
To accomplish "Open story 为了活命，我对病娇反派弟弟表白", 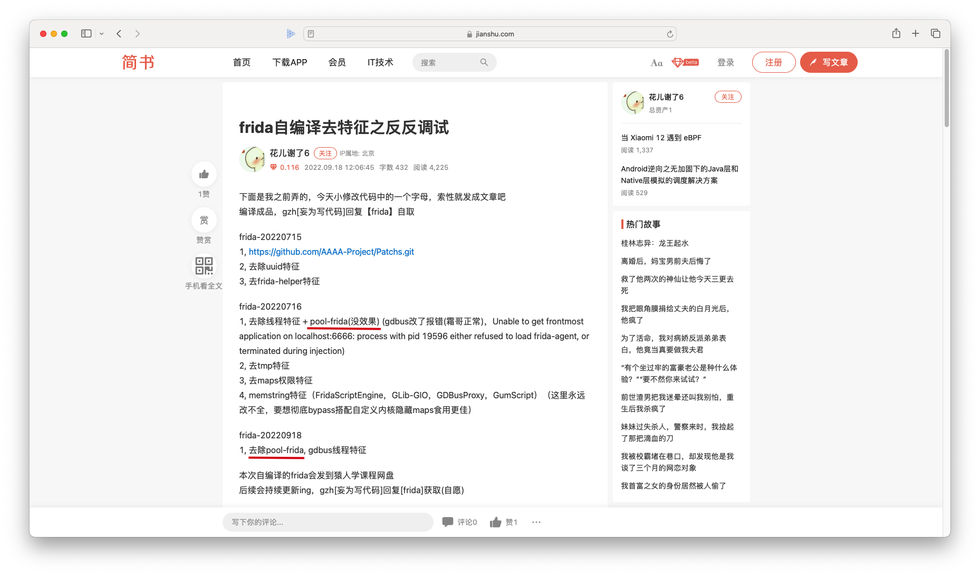I will coord(674,344).
